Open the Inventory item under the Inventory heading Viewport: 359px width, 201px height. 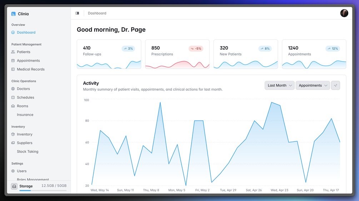(x=25, y=134)
